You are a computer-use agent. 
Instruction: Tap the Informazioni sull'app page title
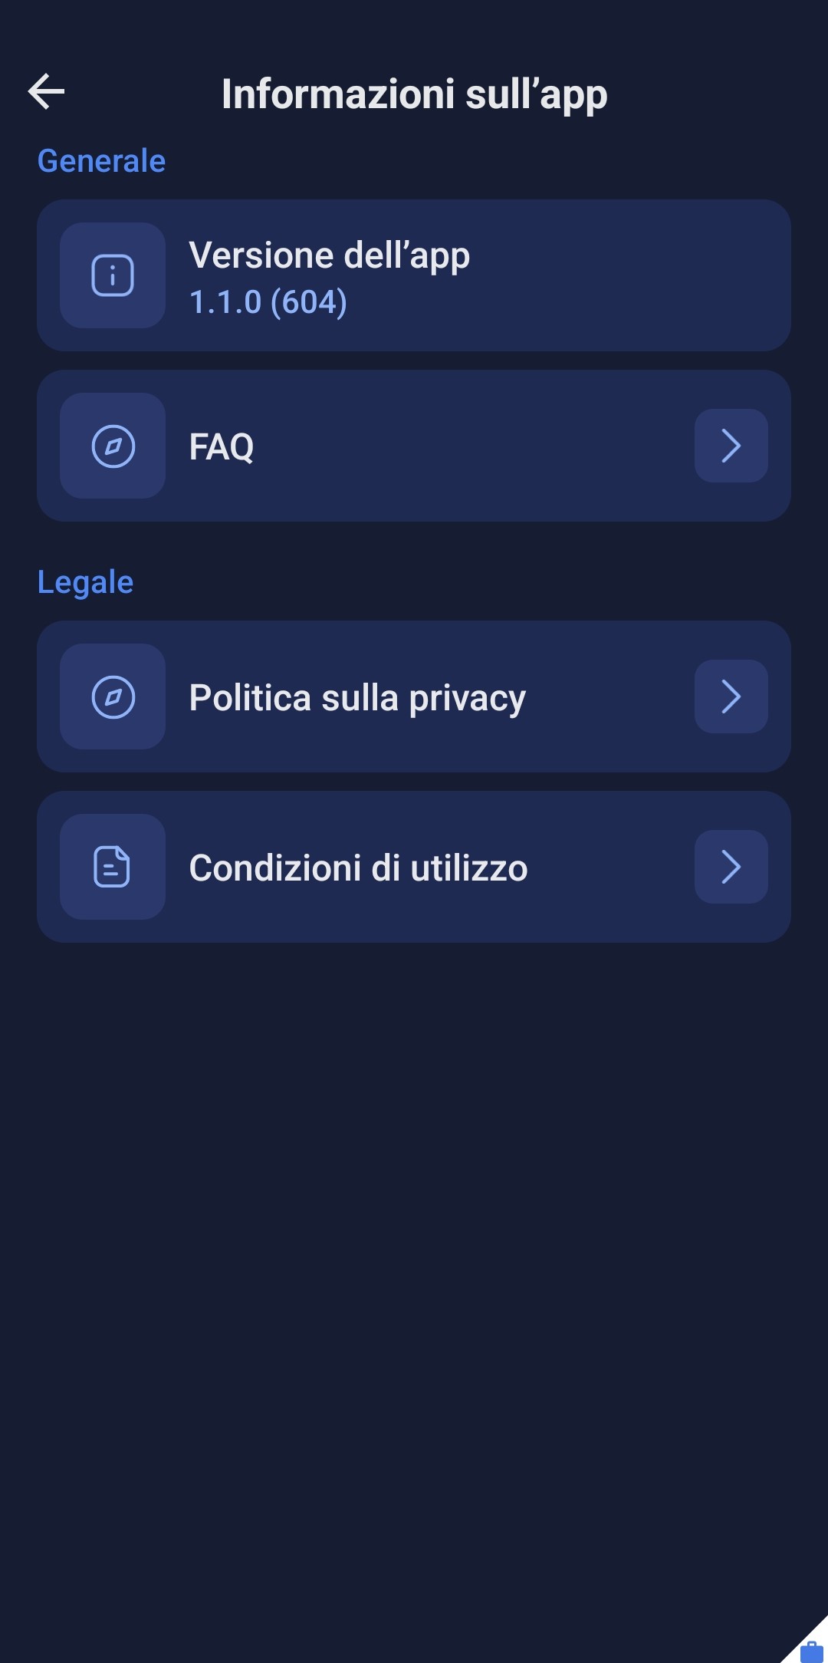coord(414,94)
